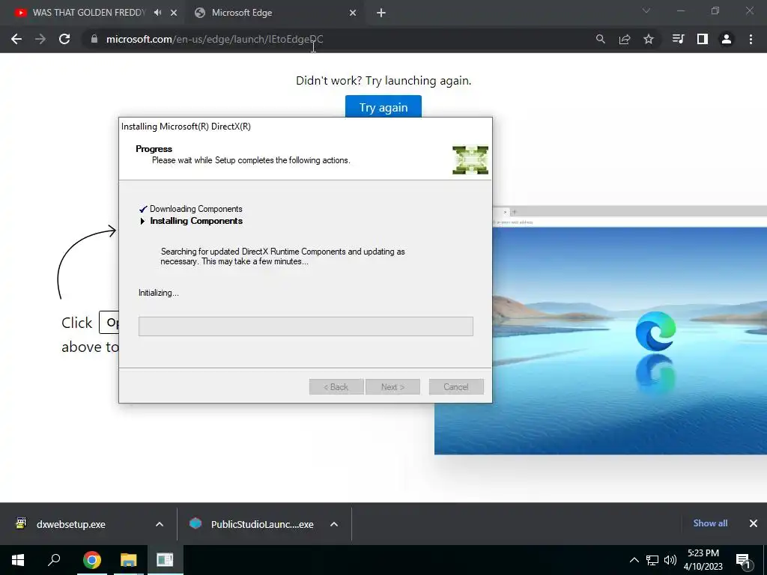Click Next in the DirectX installer

[392, 387]
